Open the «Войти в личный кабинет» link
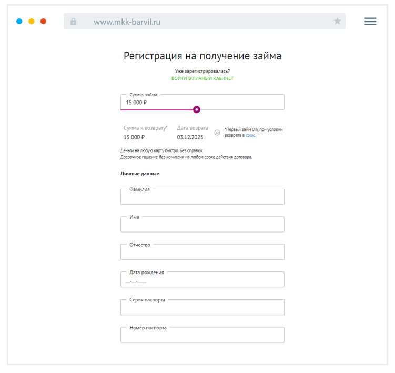The width and height of the screenshot is (395, 373). click(x=202, y=78)
